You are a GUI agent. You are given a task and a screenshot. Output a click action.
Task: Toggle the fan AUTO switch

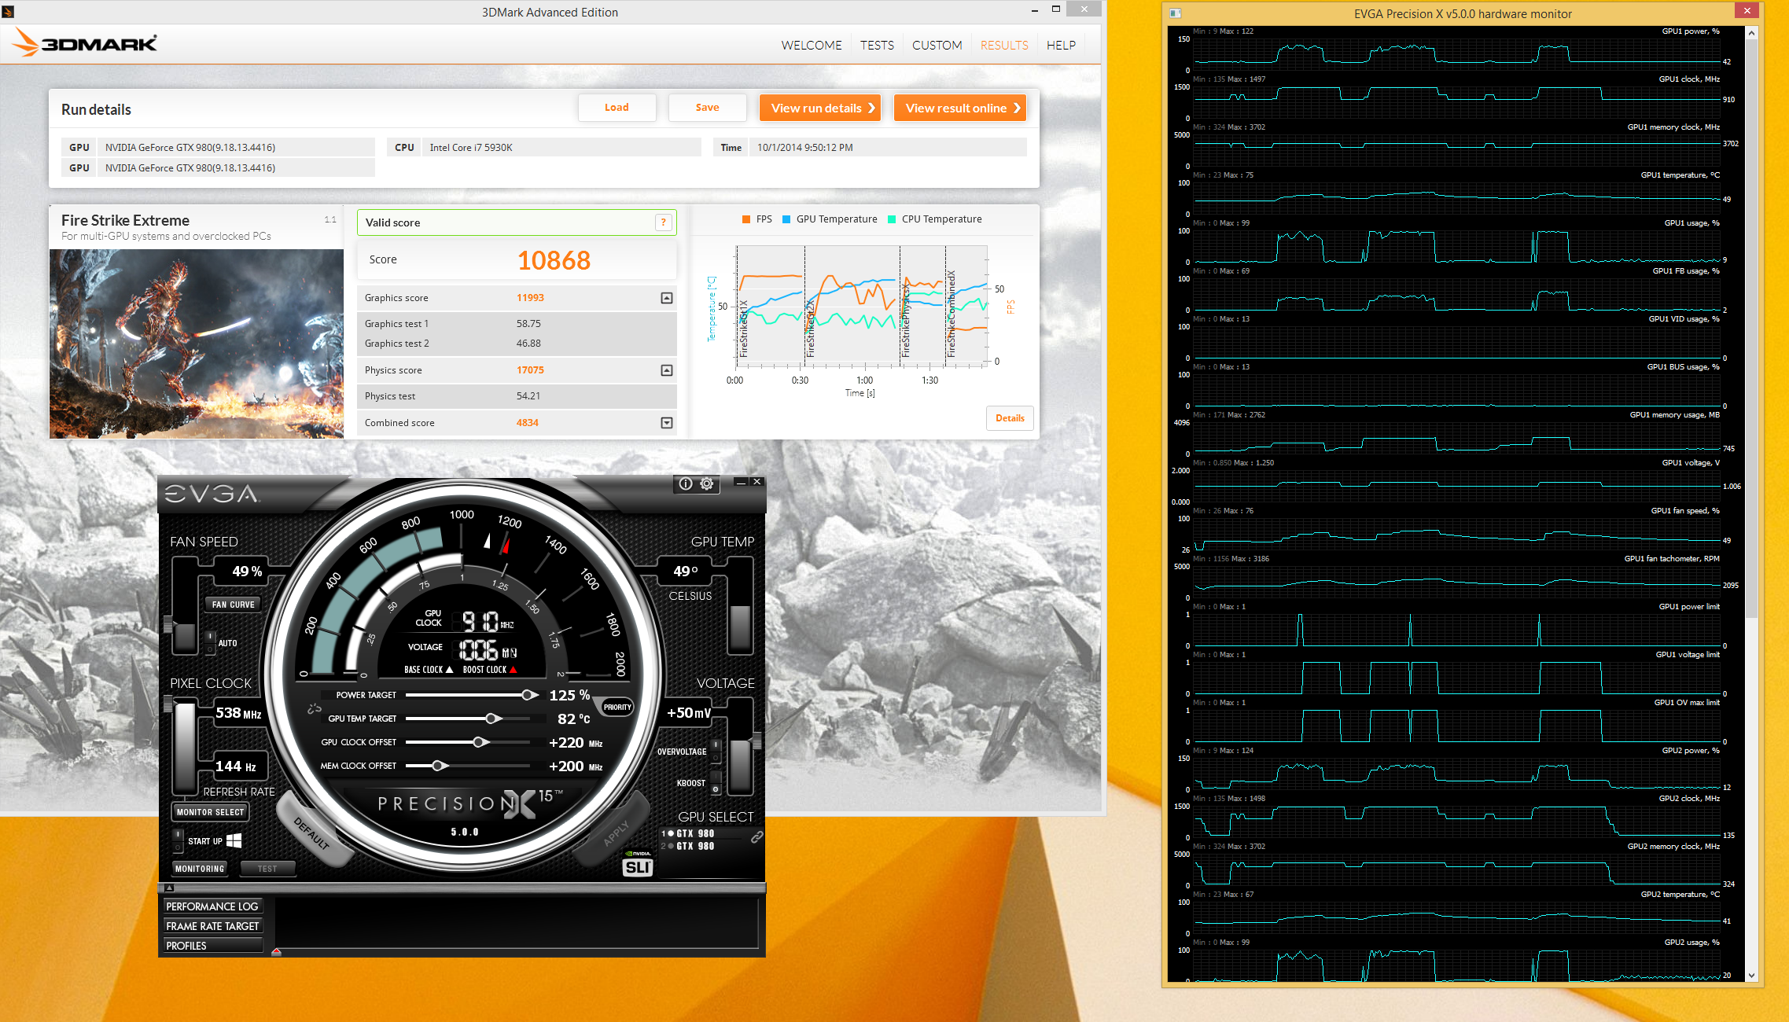point(210,642)
